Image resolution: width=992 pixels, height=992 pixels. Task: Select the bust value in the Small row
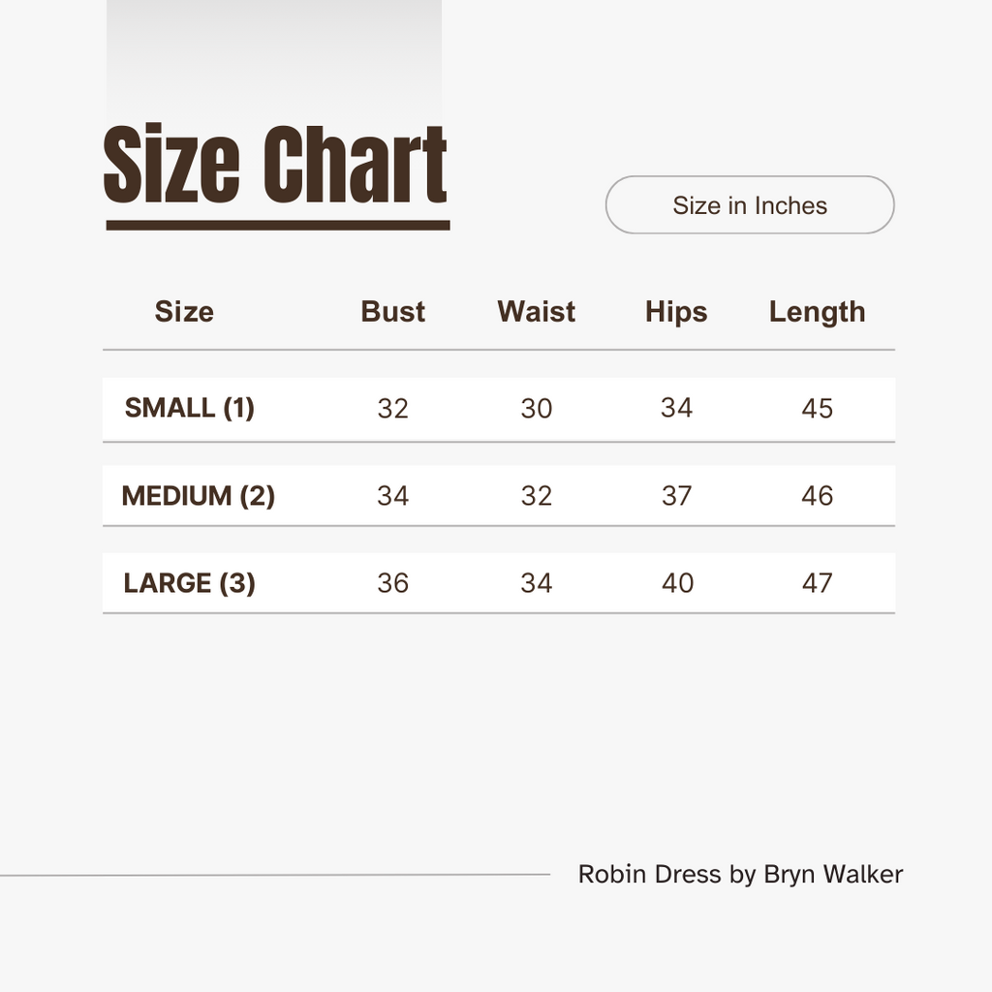(393, 409)
